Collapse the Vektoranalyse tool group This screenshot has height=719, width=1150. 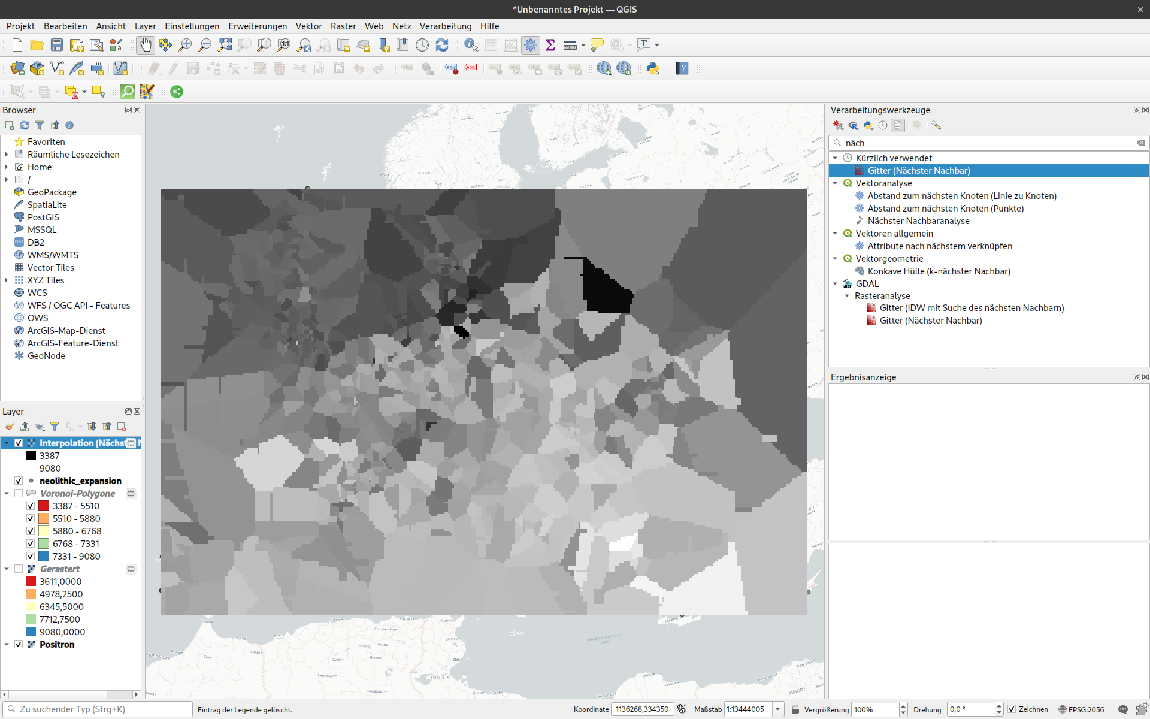(x=835, y=183)
